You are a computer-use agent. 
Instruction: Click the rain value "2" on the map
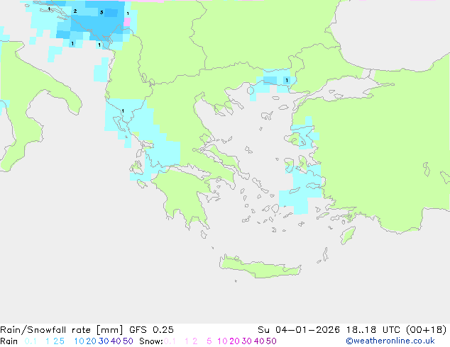click(75, 11)
